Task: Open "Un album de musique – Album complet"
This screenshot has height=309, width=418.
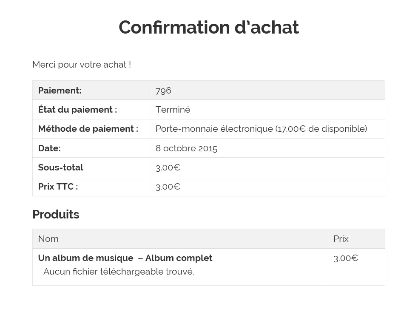Action: 125,258
